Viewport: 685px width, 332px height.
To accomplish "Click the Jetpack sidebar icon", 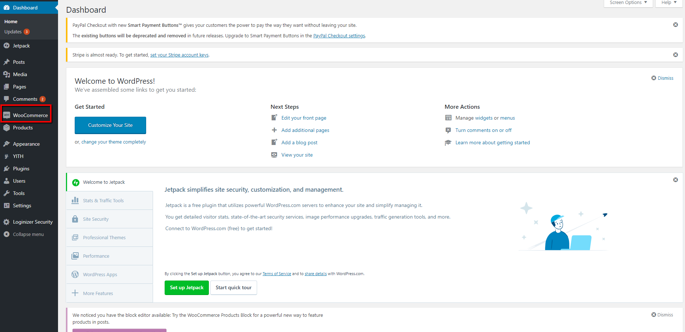I will (7, 46).
